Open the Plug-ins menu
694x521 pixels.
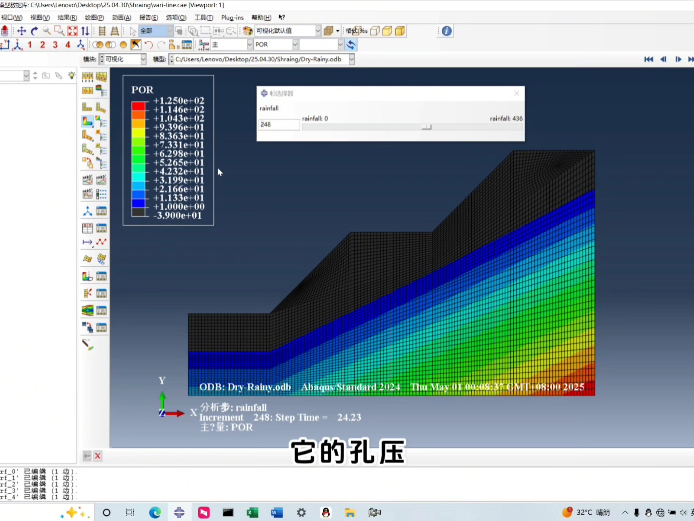pos(232,17)
